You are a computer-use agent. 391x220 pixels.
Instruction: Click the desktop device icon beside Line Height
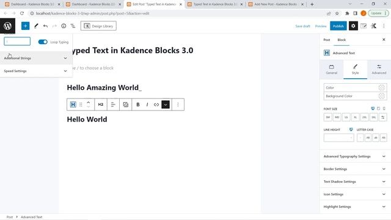[351, 130]
